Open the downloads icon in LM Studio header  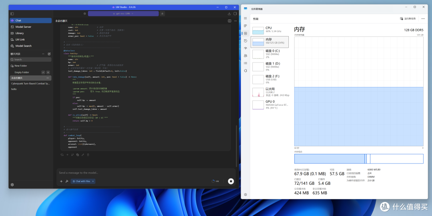pyautogui.click(x=229, y=14)
